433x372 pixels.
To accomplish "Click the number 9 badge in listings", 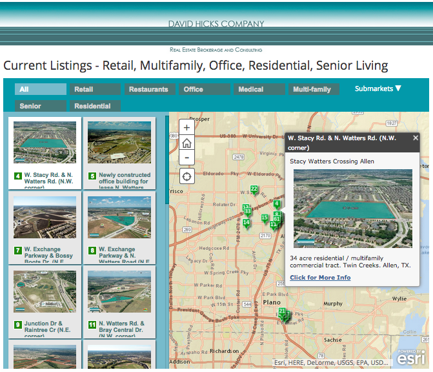I will (18, 324).
